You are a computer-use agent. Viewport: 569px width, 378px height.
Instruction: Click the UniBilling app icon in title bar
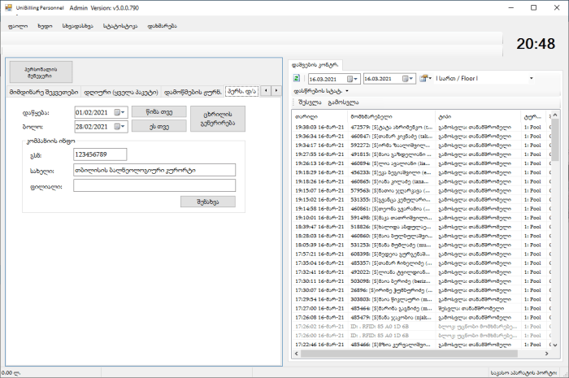(x=8, y=7)
